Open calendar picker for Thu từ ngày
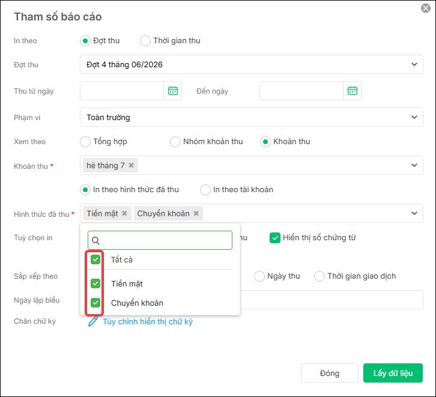Viewport: 436px width, 397px height. pos(173,91)
